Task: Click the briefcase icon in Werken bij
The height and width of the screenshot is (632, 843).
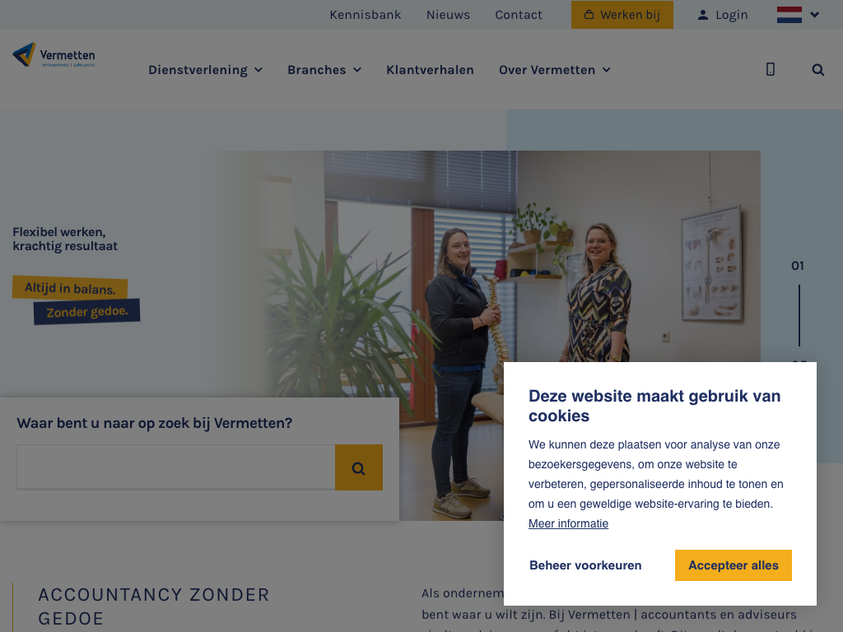Action: [589, 15]
